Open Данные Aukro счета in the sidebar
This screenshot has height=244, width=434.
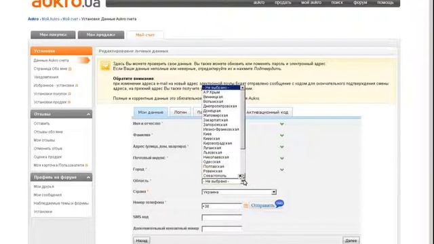(x=52, y=60)
